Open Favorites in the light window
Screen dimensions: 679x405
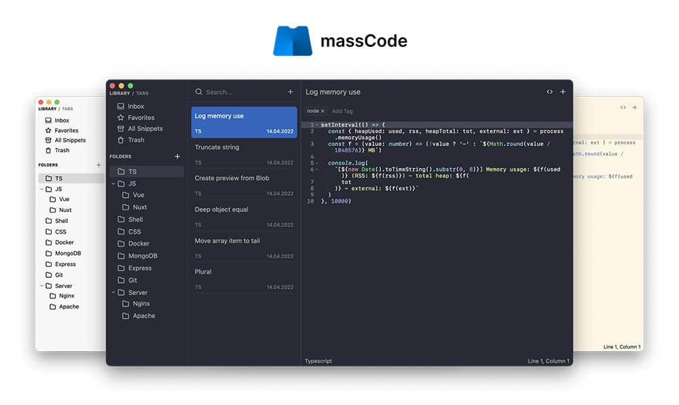coord(62,130)
